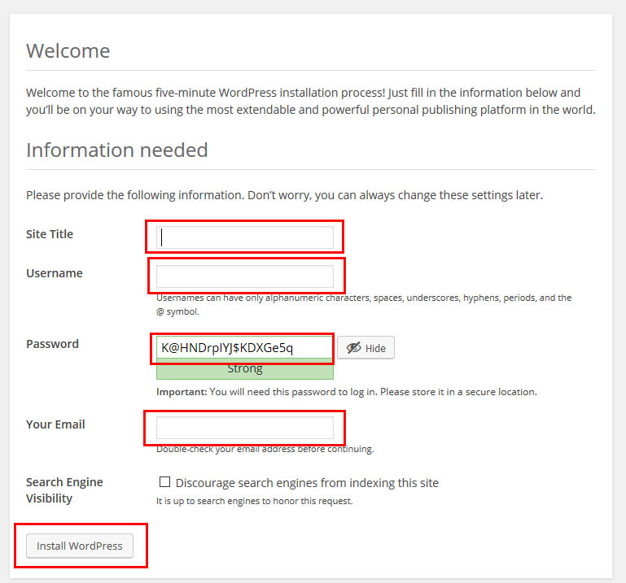Click the crossed-out eye icon in Hide button
The width and height of the screenshot is (626, 583).
point(353,348)
